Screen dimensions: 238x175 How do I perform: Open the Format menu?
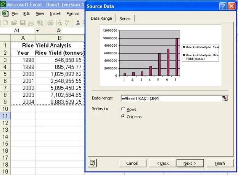coord(73,14)
